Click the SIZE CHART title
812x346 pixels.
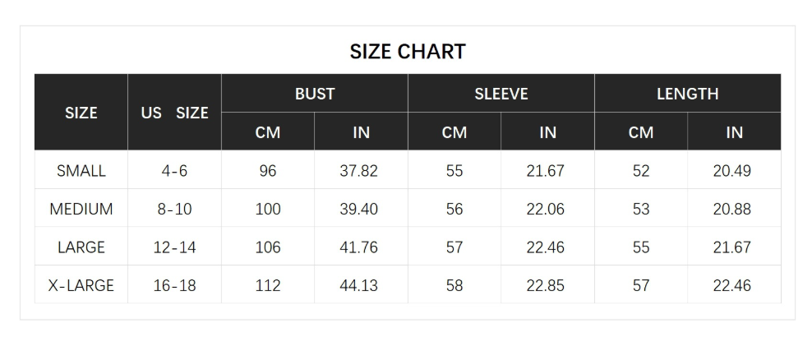pyautogui.click(x=408, y=51)
